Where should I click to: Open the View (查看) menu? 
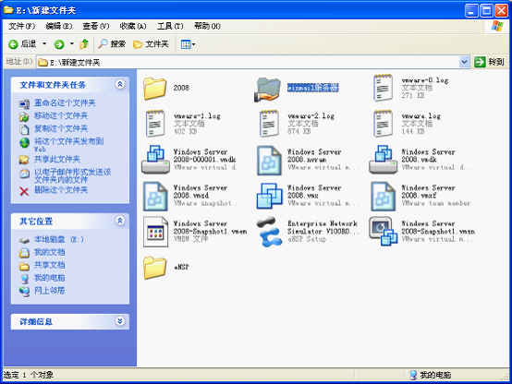96,26
